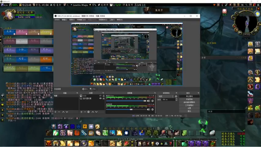This screenshot has height=147, width=261.
Task: Click the 滤镜 filters button
Action: click(93, 89)
